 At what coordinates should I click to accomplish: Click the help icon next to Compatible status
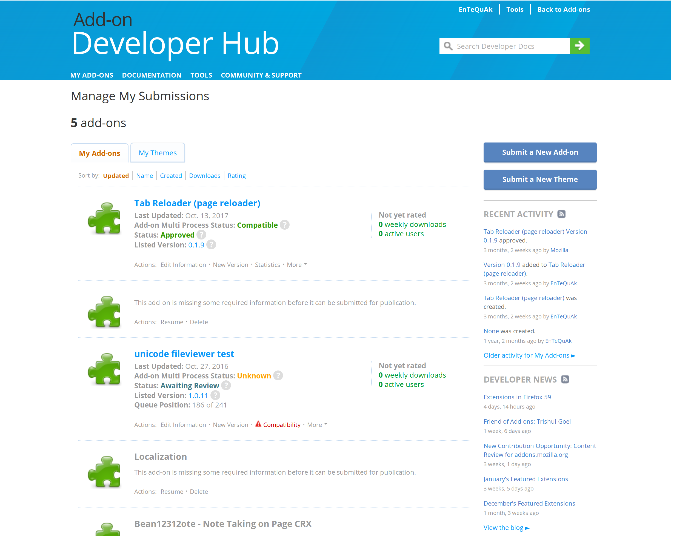point(285,225)
